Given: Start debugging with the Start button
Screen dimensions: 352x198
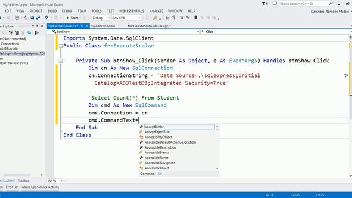Looking at the screenshot, I should [72, 18].
